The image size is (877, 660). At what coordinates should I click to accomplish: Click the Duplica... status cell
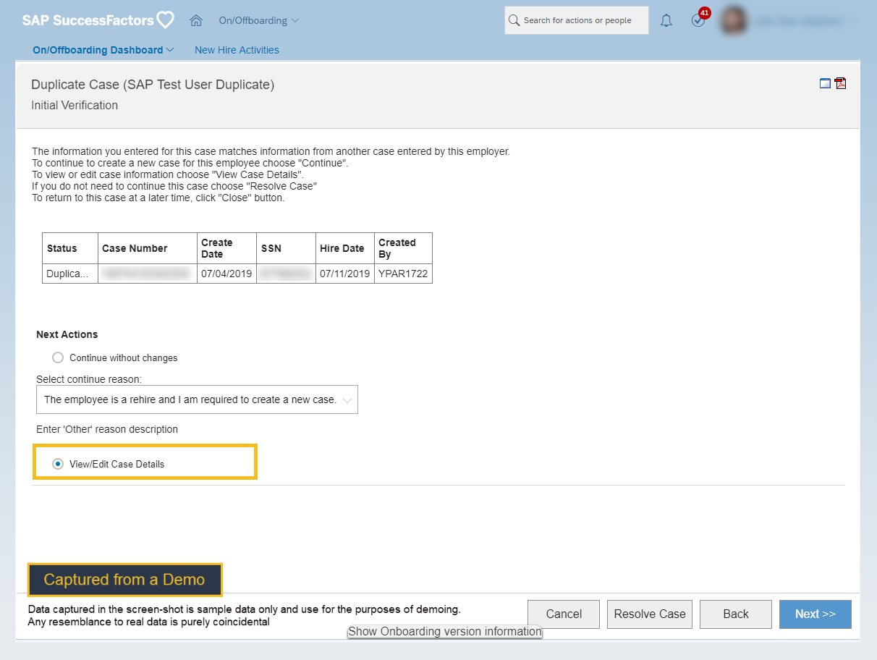coord(70,274)
